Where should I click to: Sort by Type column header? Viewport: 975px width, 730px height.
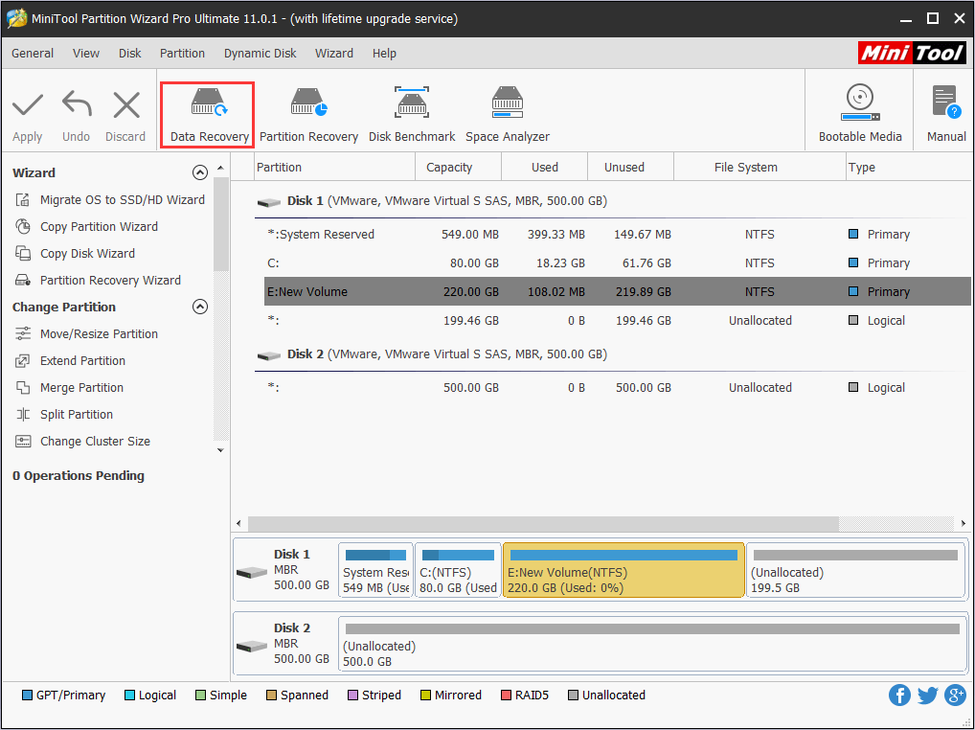[908, 168]
